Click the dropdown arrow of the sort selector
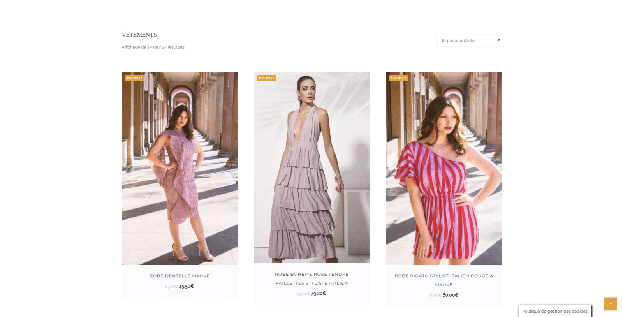The image size is (623, 317). pyautogui.click(x=498, y=41)
